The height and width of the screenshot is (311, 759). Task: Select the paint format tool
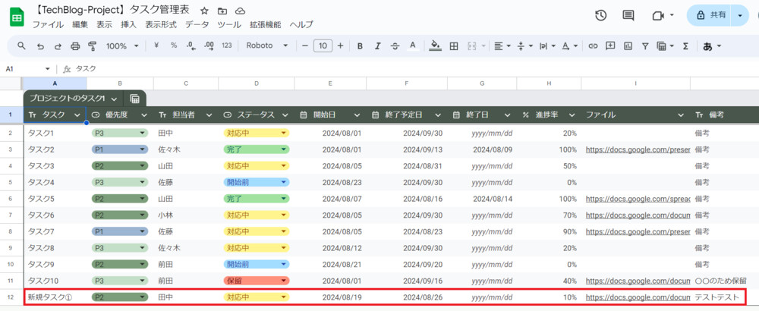[92, 46]
